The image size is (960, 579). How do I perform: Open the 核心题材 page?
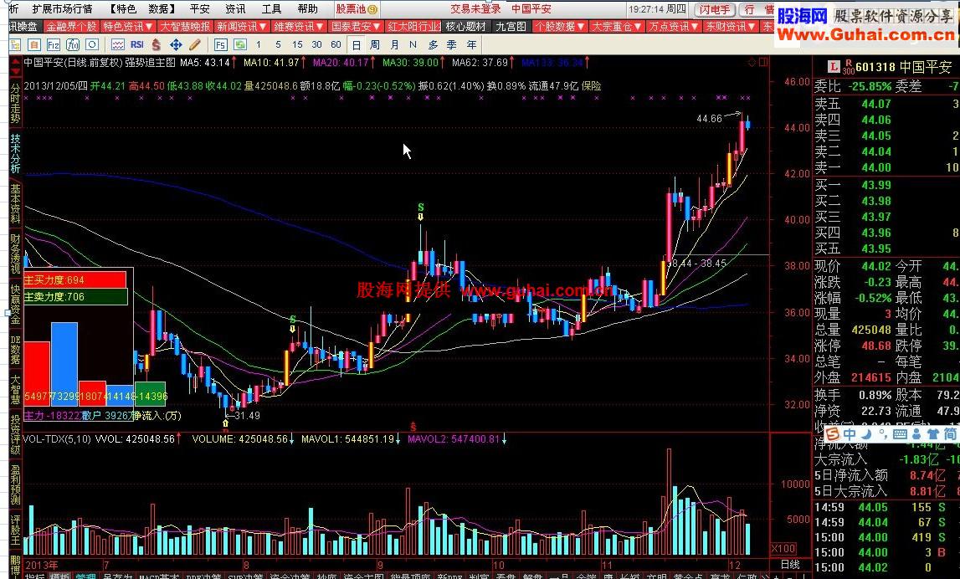coord(466,27)
